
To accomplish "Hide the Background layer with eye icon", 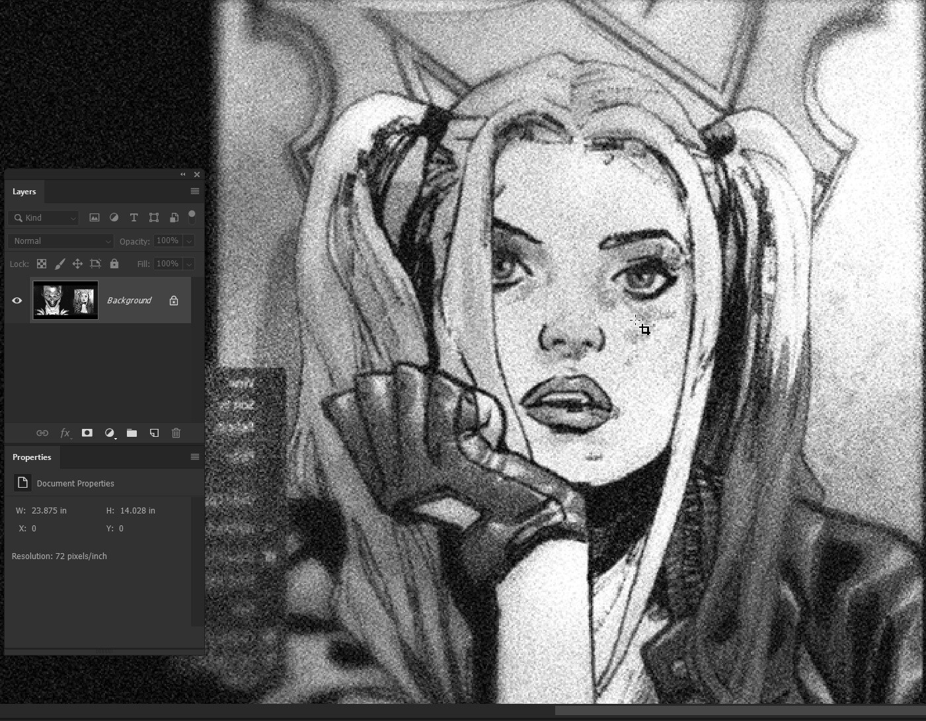I will point(17,301).
